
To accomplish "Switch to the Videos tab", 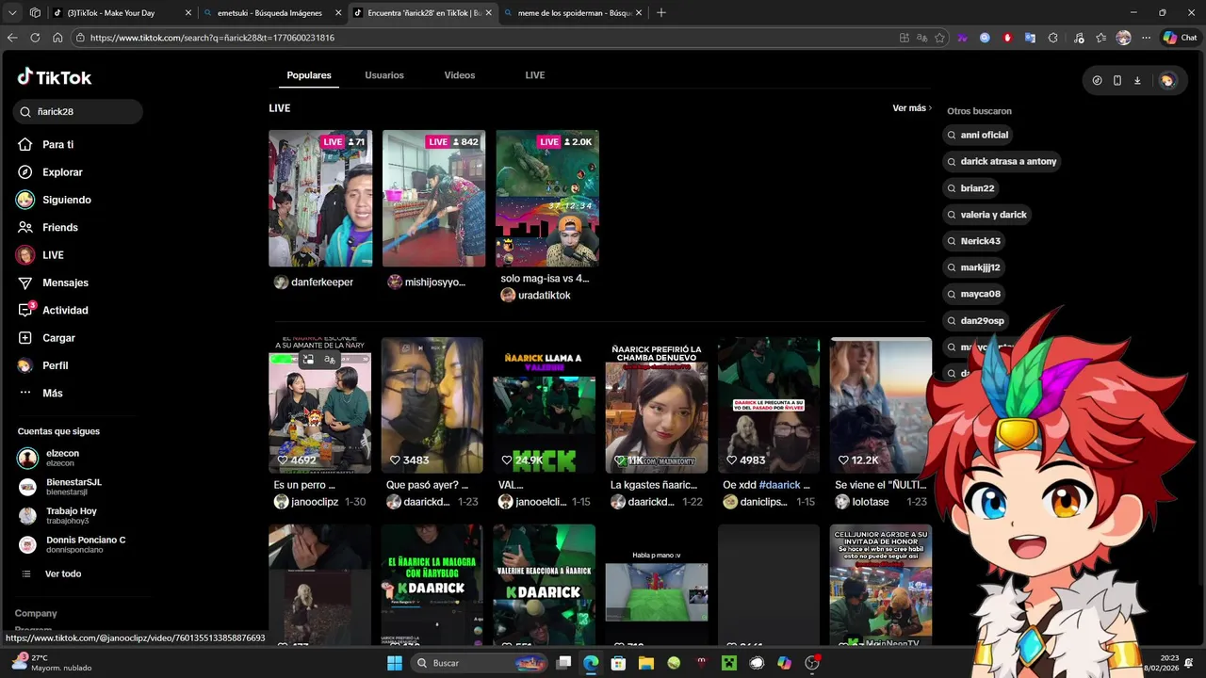I will (x=460, y=75).
